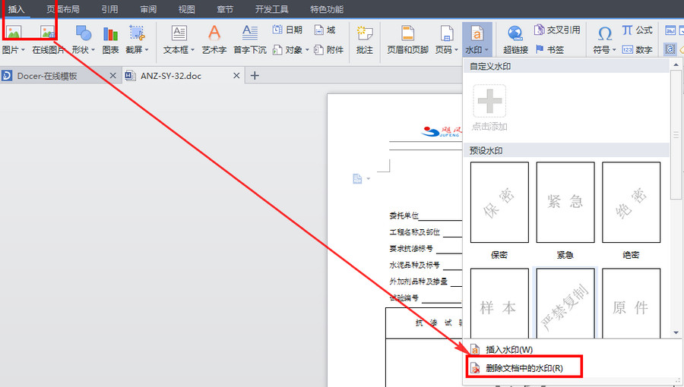Click the 截屏 screenshot icon
The image size is (684, 387).
click(x=137, y=33)
